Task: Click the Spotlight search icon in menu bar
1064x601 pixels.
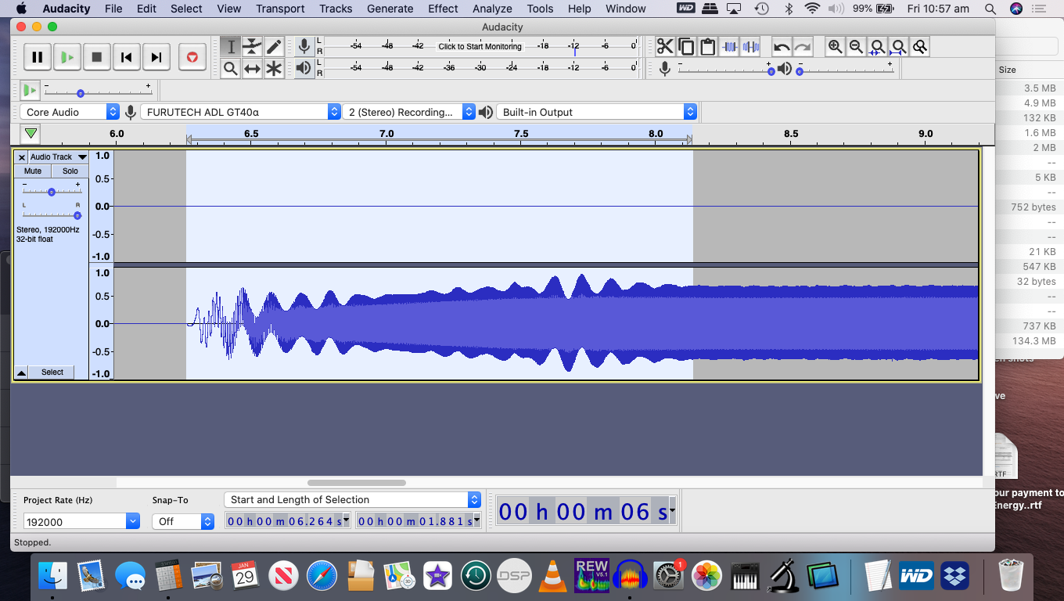Action: click(990, 9)
